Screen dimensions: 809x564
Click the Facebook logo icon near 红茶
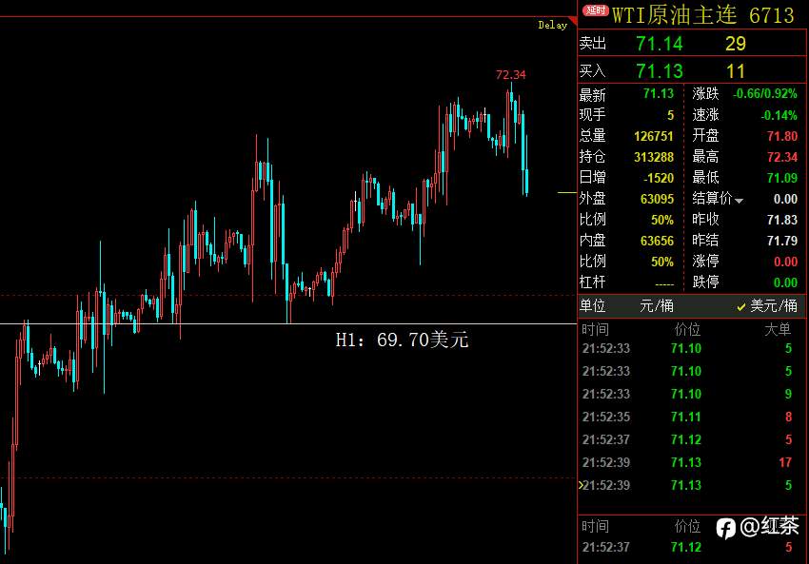pos(725,529)
